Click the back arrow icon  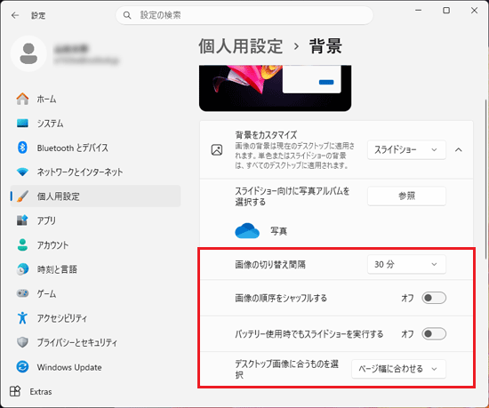pyautogui.click(x=15, y=15)
